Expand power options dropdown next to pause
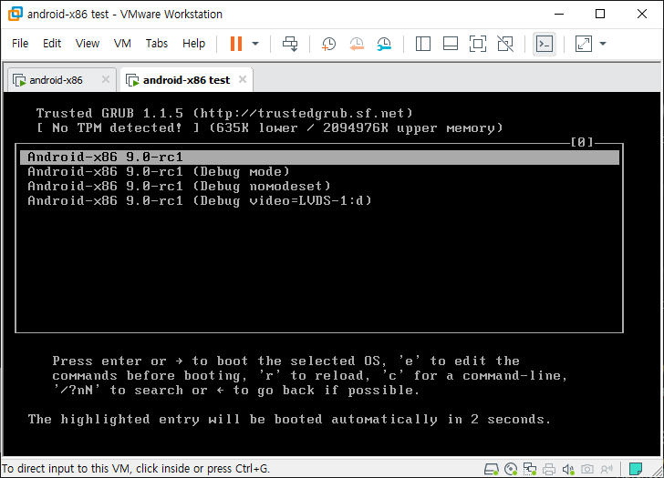 (x=255, y=44)
